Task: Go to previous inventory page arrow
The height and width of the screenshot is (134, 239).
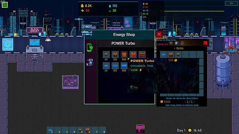Action: [185, 102]
